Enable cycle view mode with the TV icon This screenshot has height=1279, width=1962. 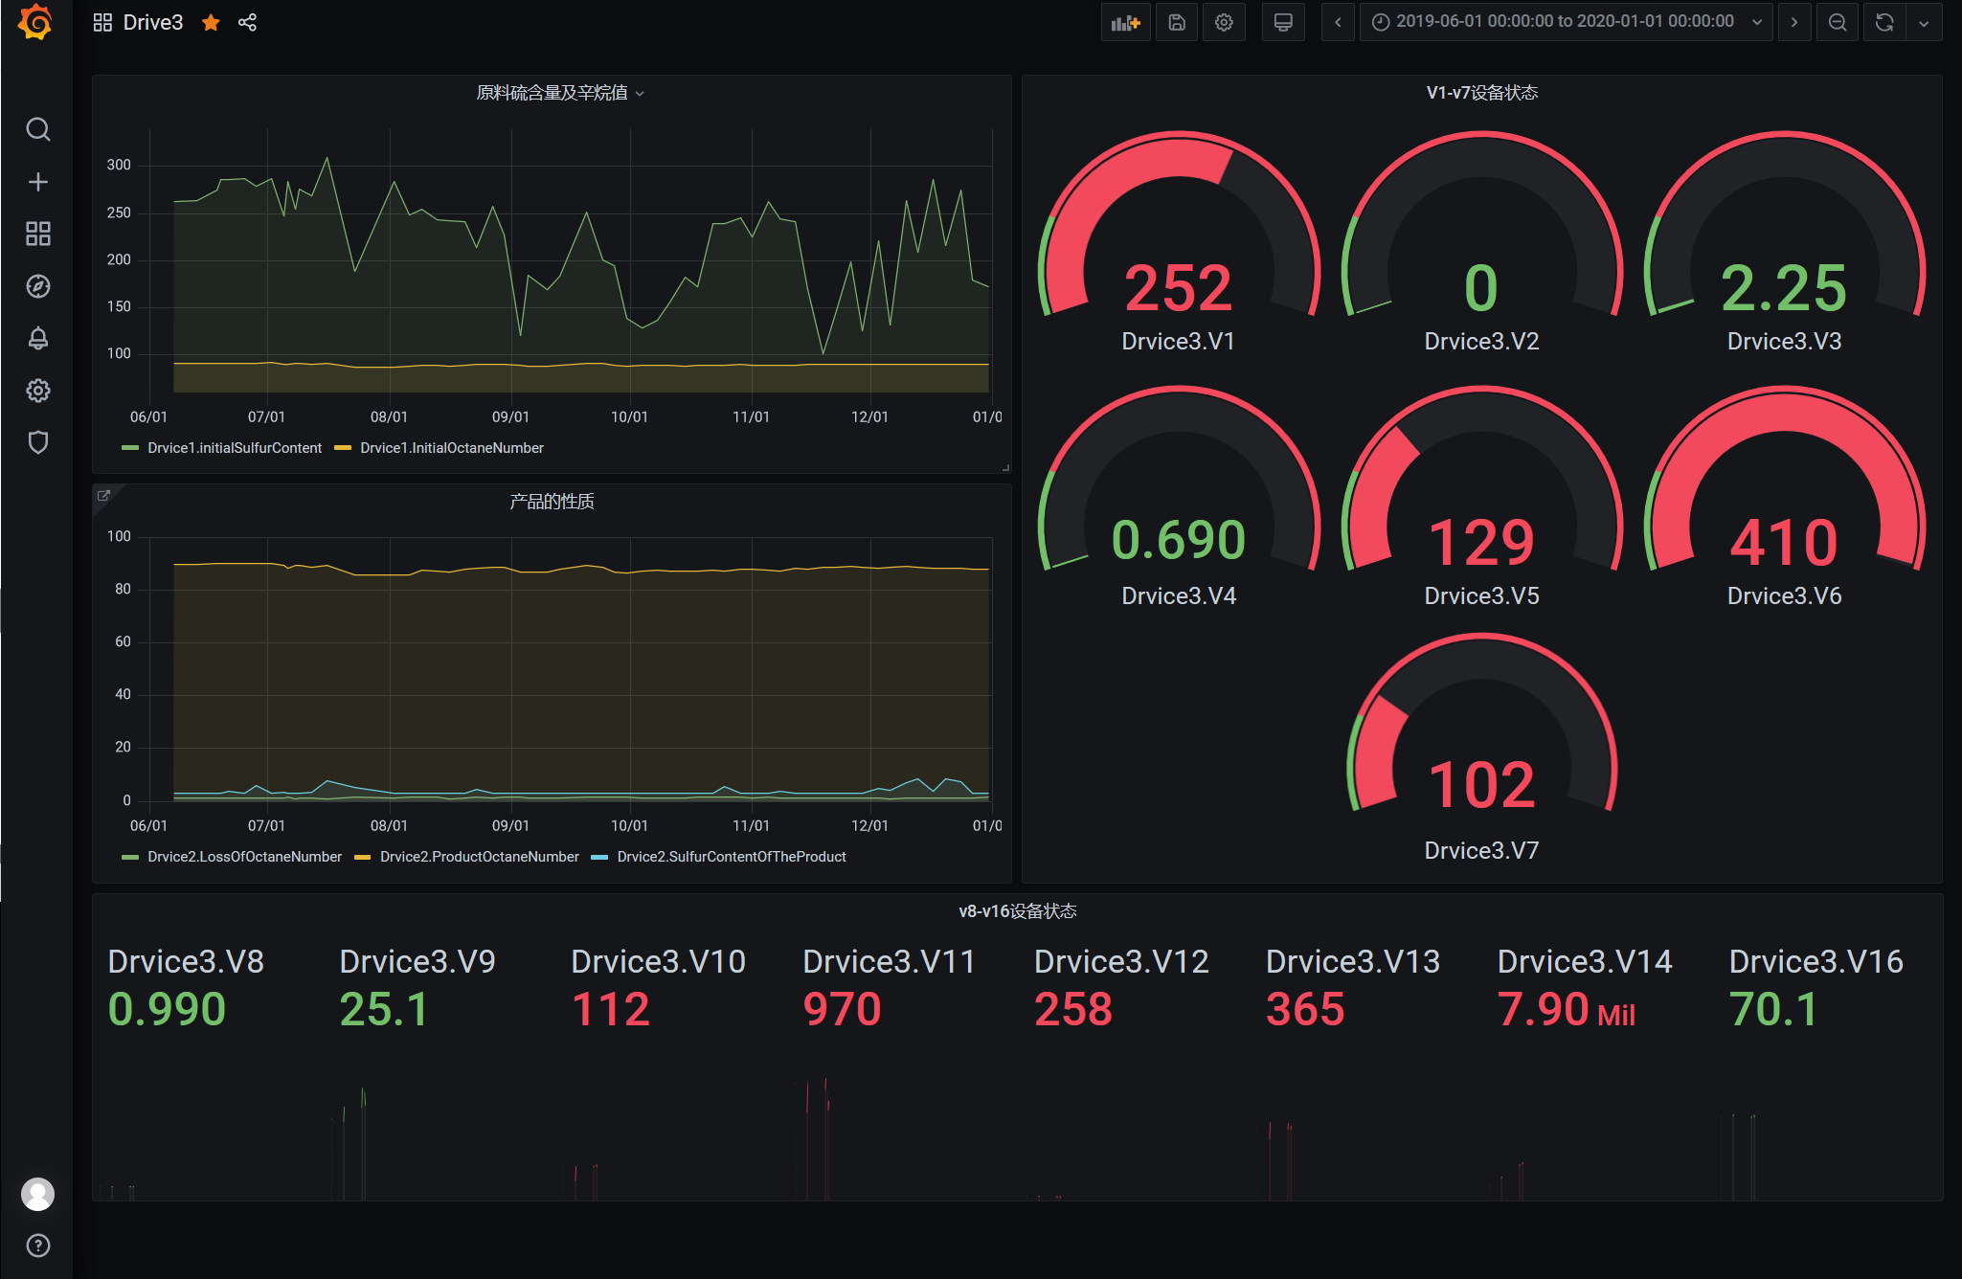pyautogui.click(x=1283, y=21)
